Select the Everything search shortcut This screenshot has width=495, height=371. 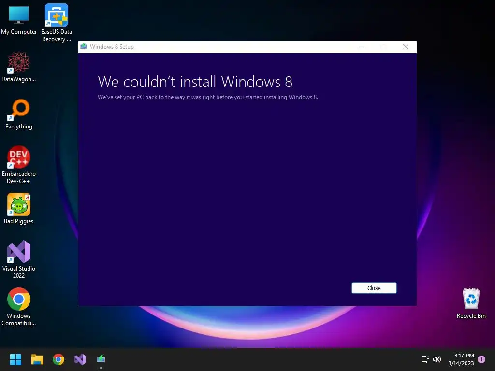click(x=19, y=114)
